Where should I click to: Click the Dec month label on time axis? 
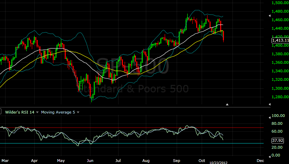(260, 161)
